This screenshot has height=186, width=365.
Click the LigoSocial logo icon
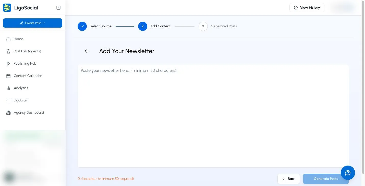pyautogui.click(x=7, y=8)
